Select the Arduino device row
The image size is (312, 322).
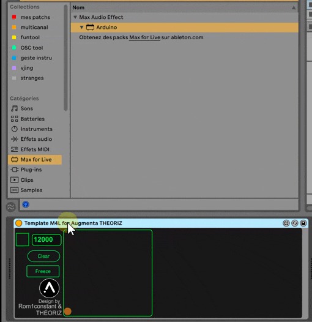pyautogui.click(x=184, y=28)
